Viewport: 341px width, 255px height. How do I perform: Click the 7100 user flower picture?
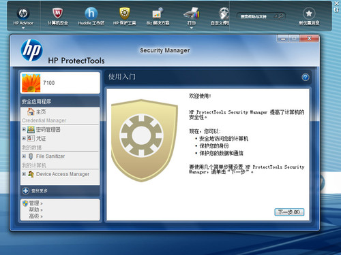coord(31,83)
